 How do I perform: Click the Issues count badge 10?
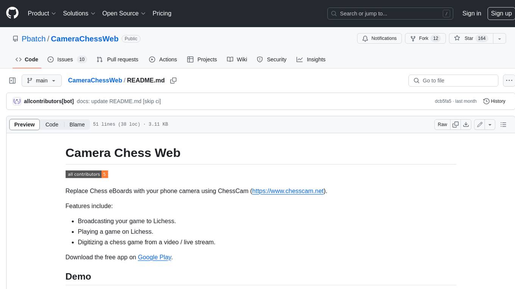click(81, 59)
